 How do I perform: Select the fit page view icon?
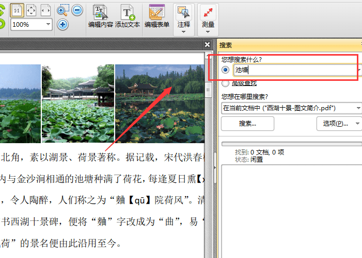(x=31, y=10)
